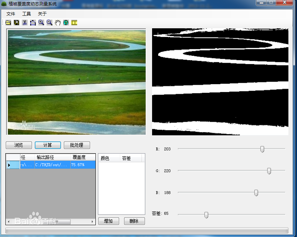297x237 pixels.
Task: Click the green globe toolbar icon
Action: tap(66, 23)
